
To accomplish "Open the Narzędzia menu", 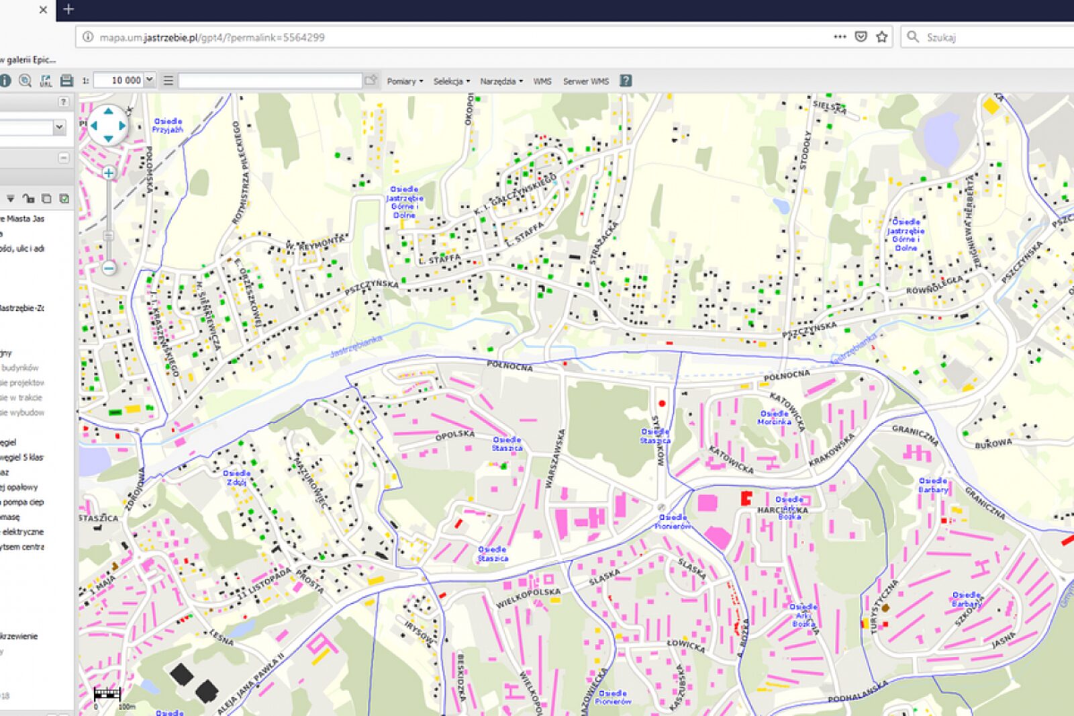I will click(x=501, y=81).
